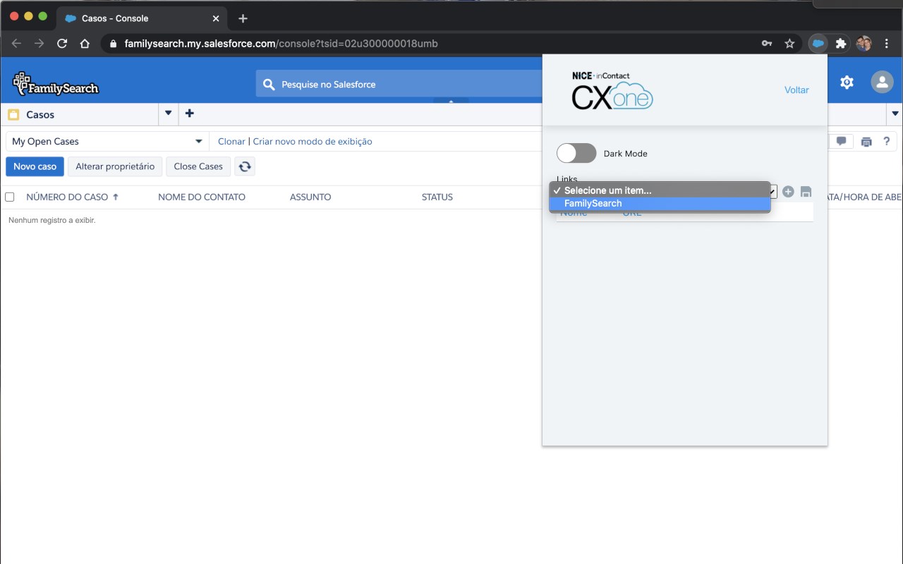903x564 pixels.
Task: Click the Clonar link
Action: (x=231, y=142)
